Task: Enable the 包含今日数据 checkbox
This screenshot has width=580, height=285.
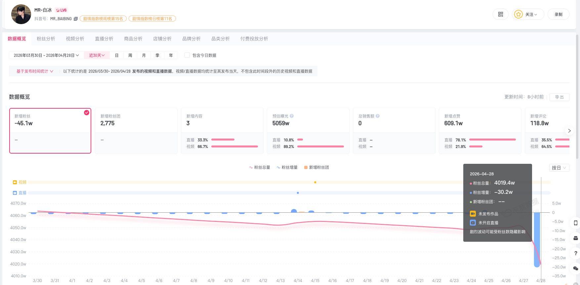Action: pos(187,55)
